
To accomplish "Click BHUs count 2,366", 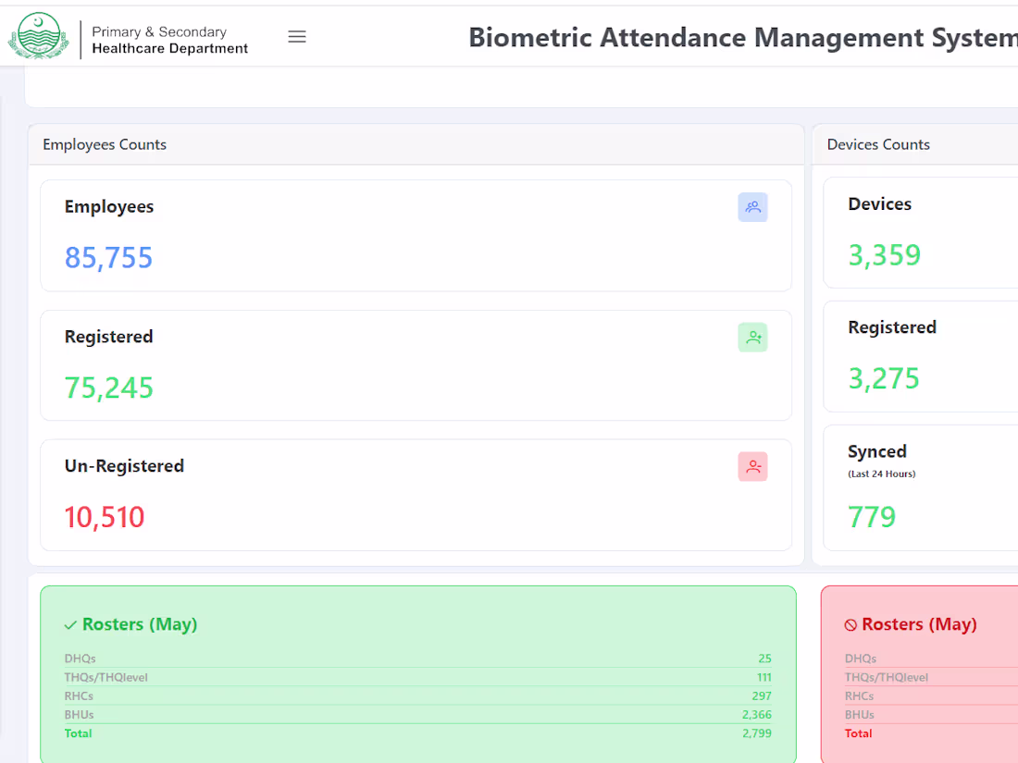I will (757, 714).
